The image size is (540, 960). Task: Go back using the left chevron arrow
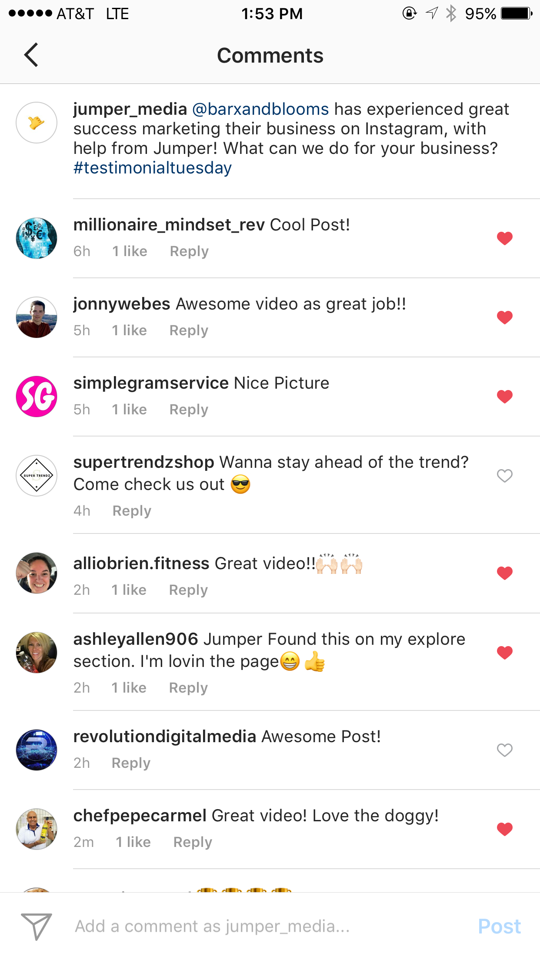(31, 55)
